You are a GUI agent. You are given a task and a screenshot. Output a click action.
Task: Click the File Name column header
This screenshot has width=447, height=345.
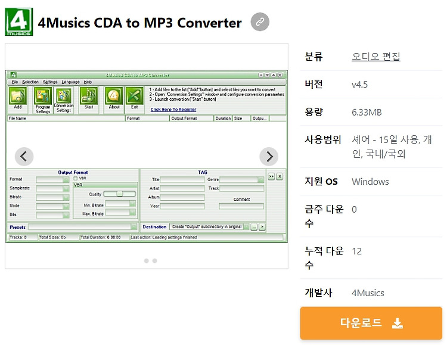66,119
